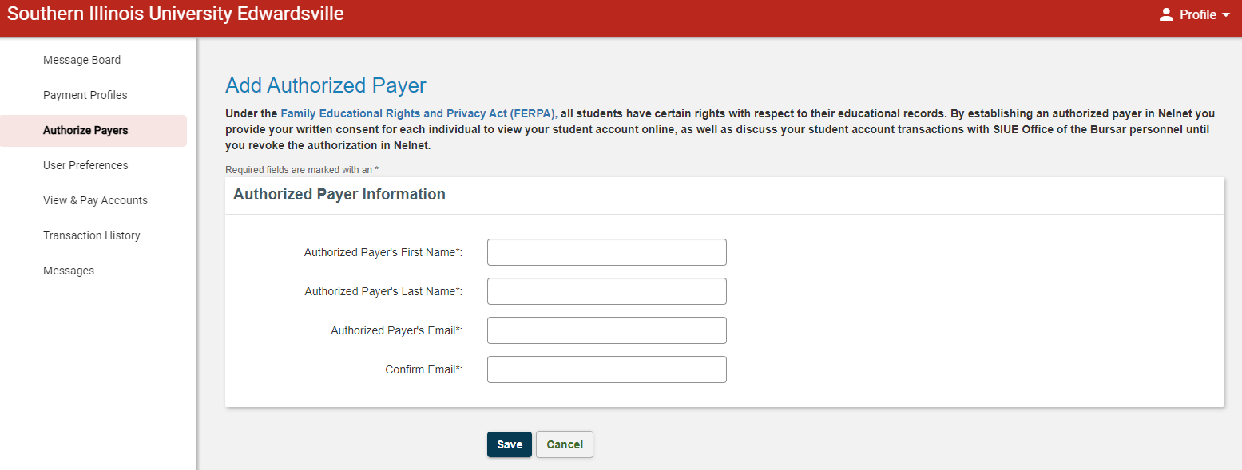Focus Authorized Payer's First Name field
The height and width of the screenshot is (470, 1242).
pos(607,252)
